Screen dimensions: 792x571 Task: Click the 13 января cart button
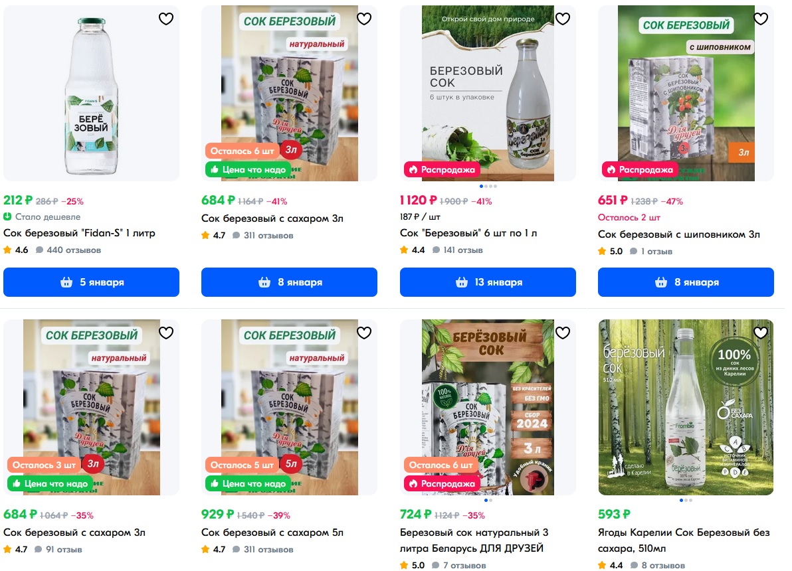(x=488, y=282)
